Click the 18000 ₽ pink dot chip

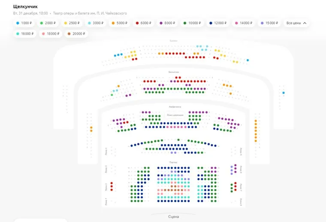(x=51, y=33)
